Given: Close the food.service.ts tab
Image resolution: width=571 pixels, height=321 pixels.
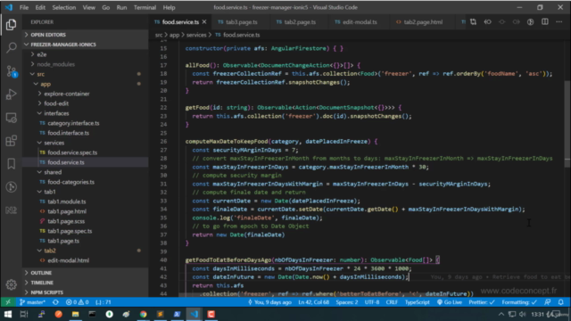Looking at the screenshot, I should click(204, 21).
